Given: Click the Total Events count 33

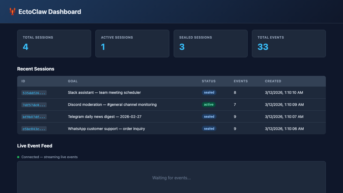Looking at the screenshot, I should (x=263, y=47).
